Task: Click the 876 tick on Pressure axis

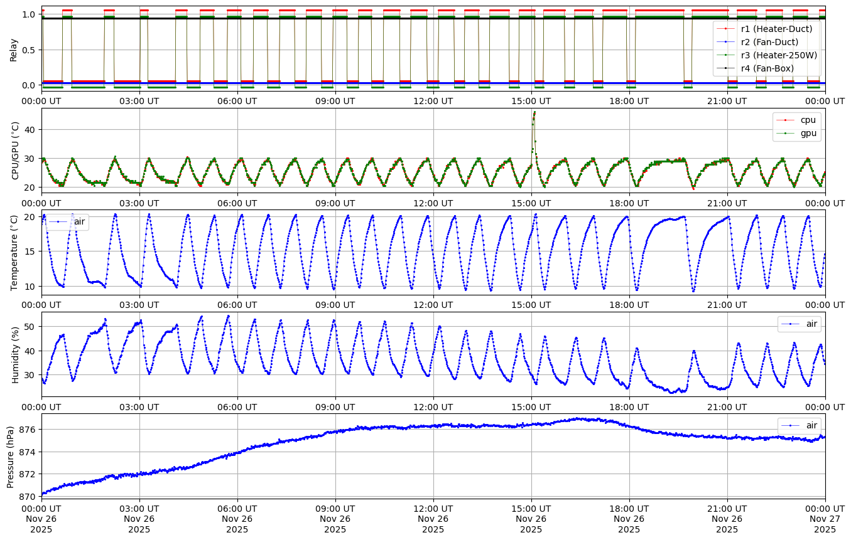Action: 28,430
